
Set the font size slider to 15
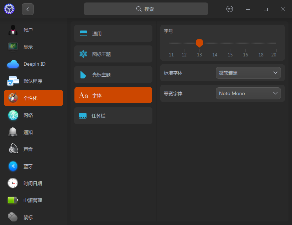click(230, 43)
